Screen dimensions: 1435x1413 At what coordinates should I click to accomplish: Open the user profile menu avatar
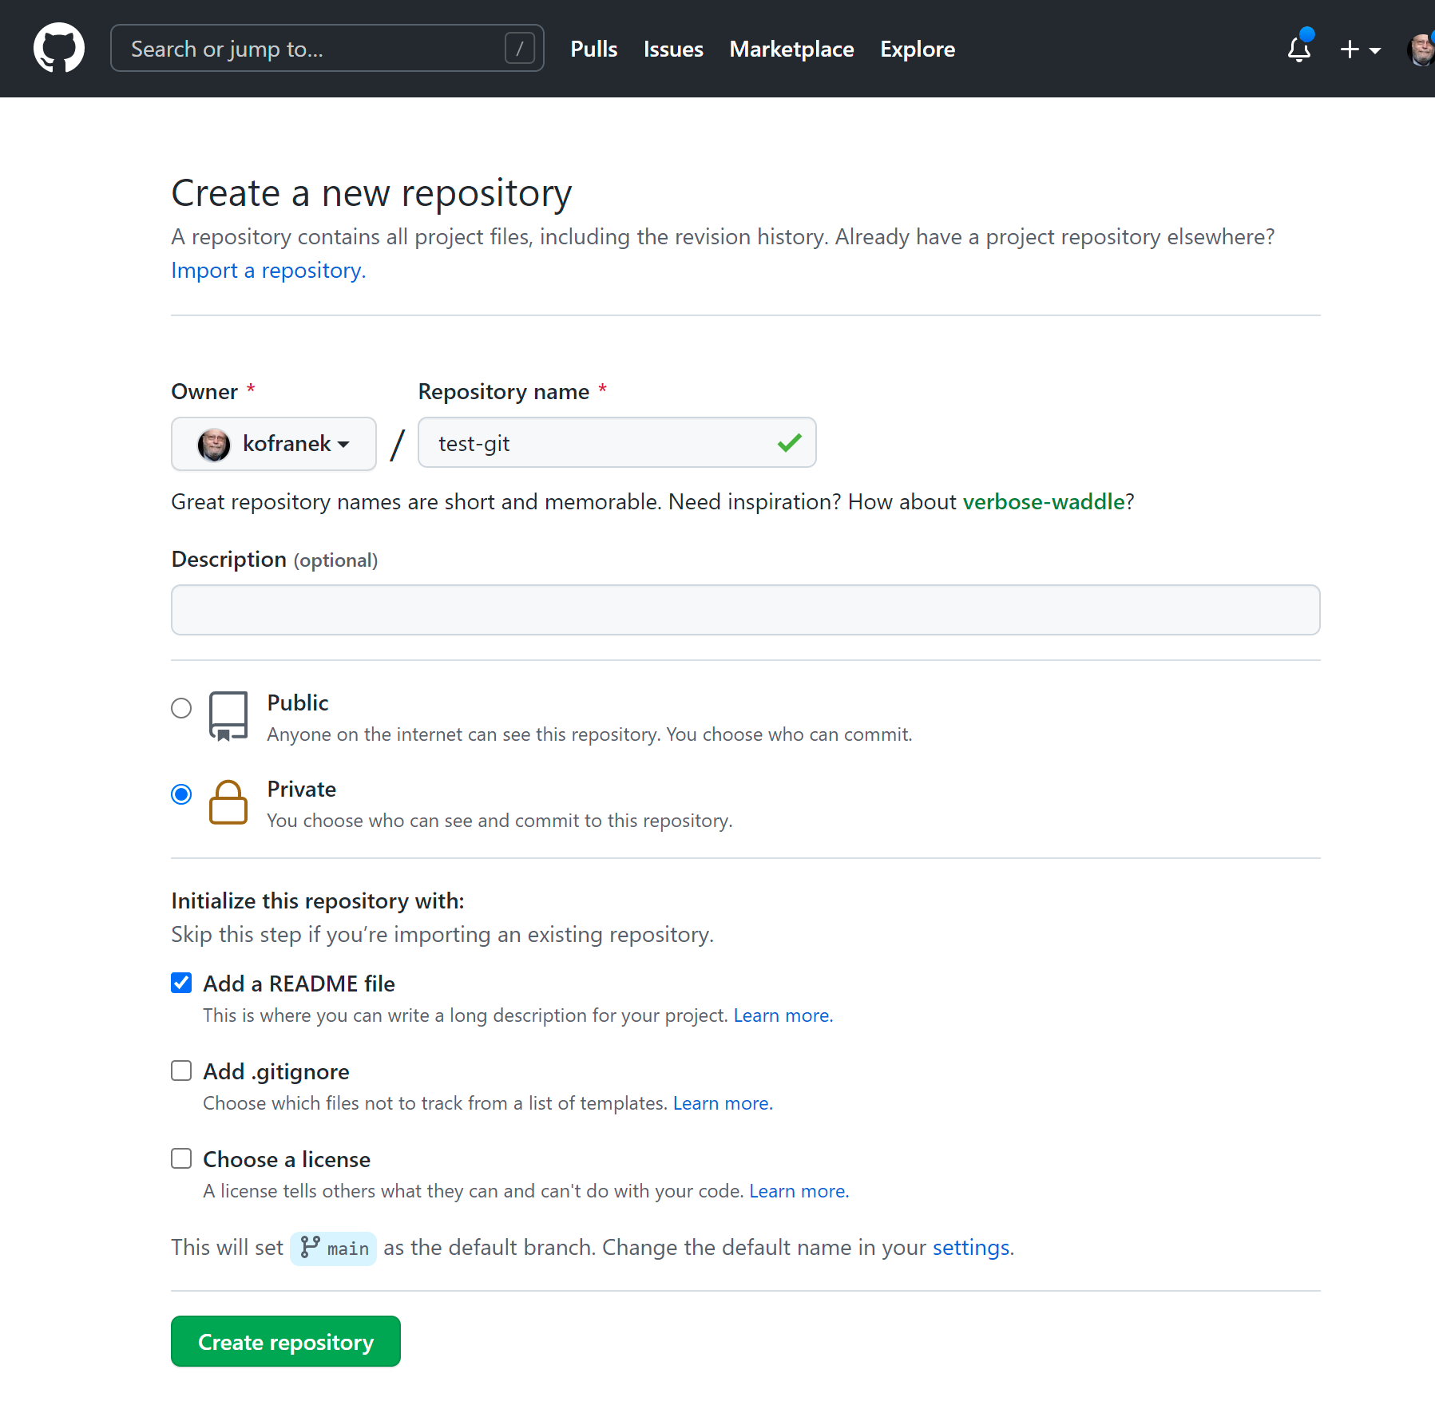(1421, 49)
